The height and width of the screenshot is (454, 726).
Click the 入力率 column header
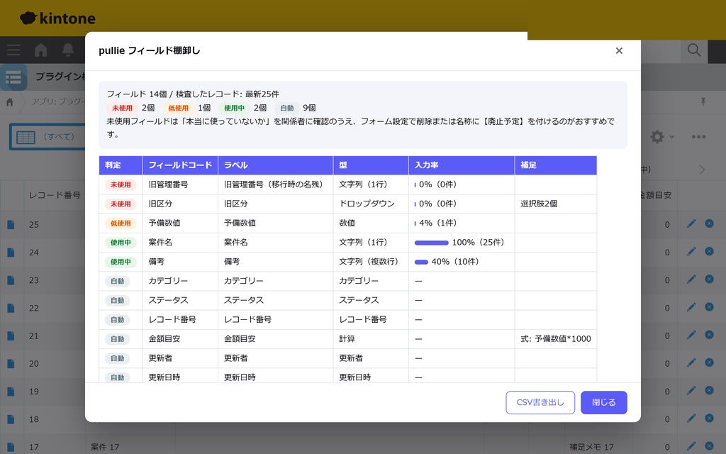pyautogui.click(x=462, y=165)
